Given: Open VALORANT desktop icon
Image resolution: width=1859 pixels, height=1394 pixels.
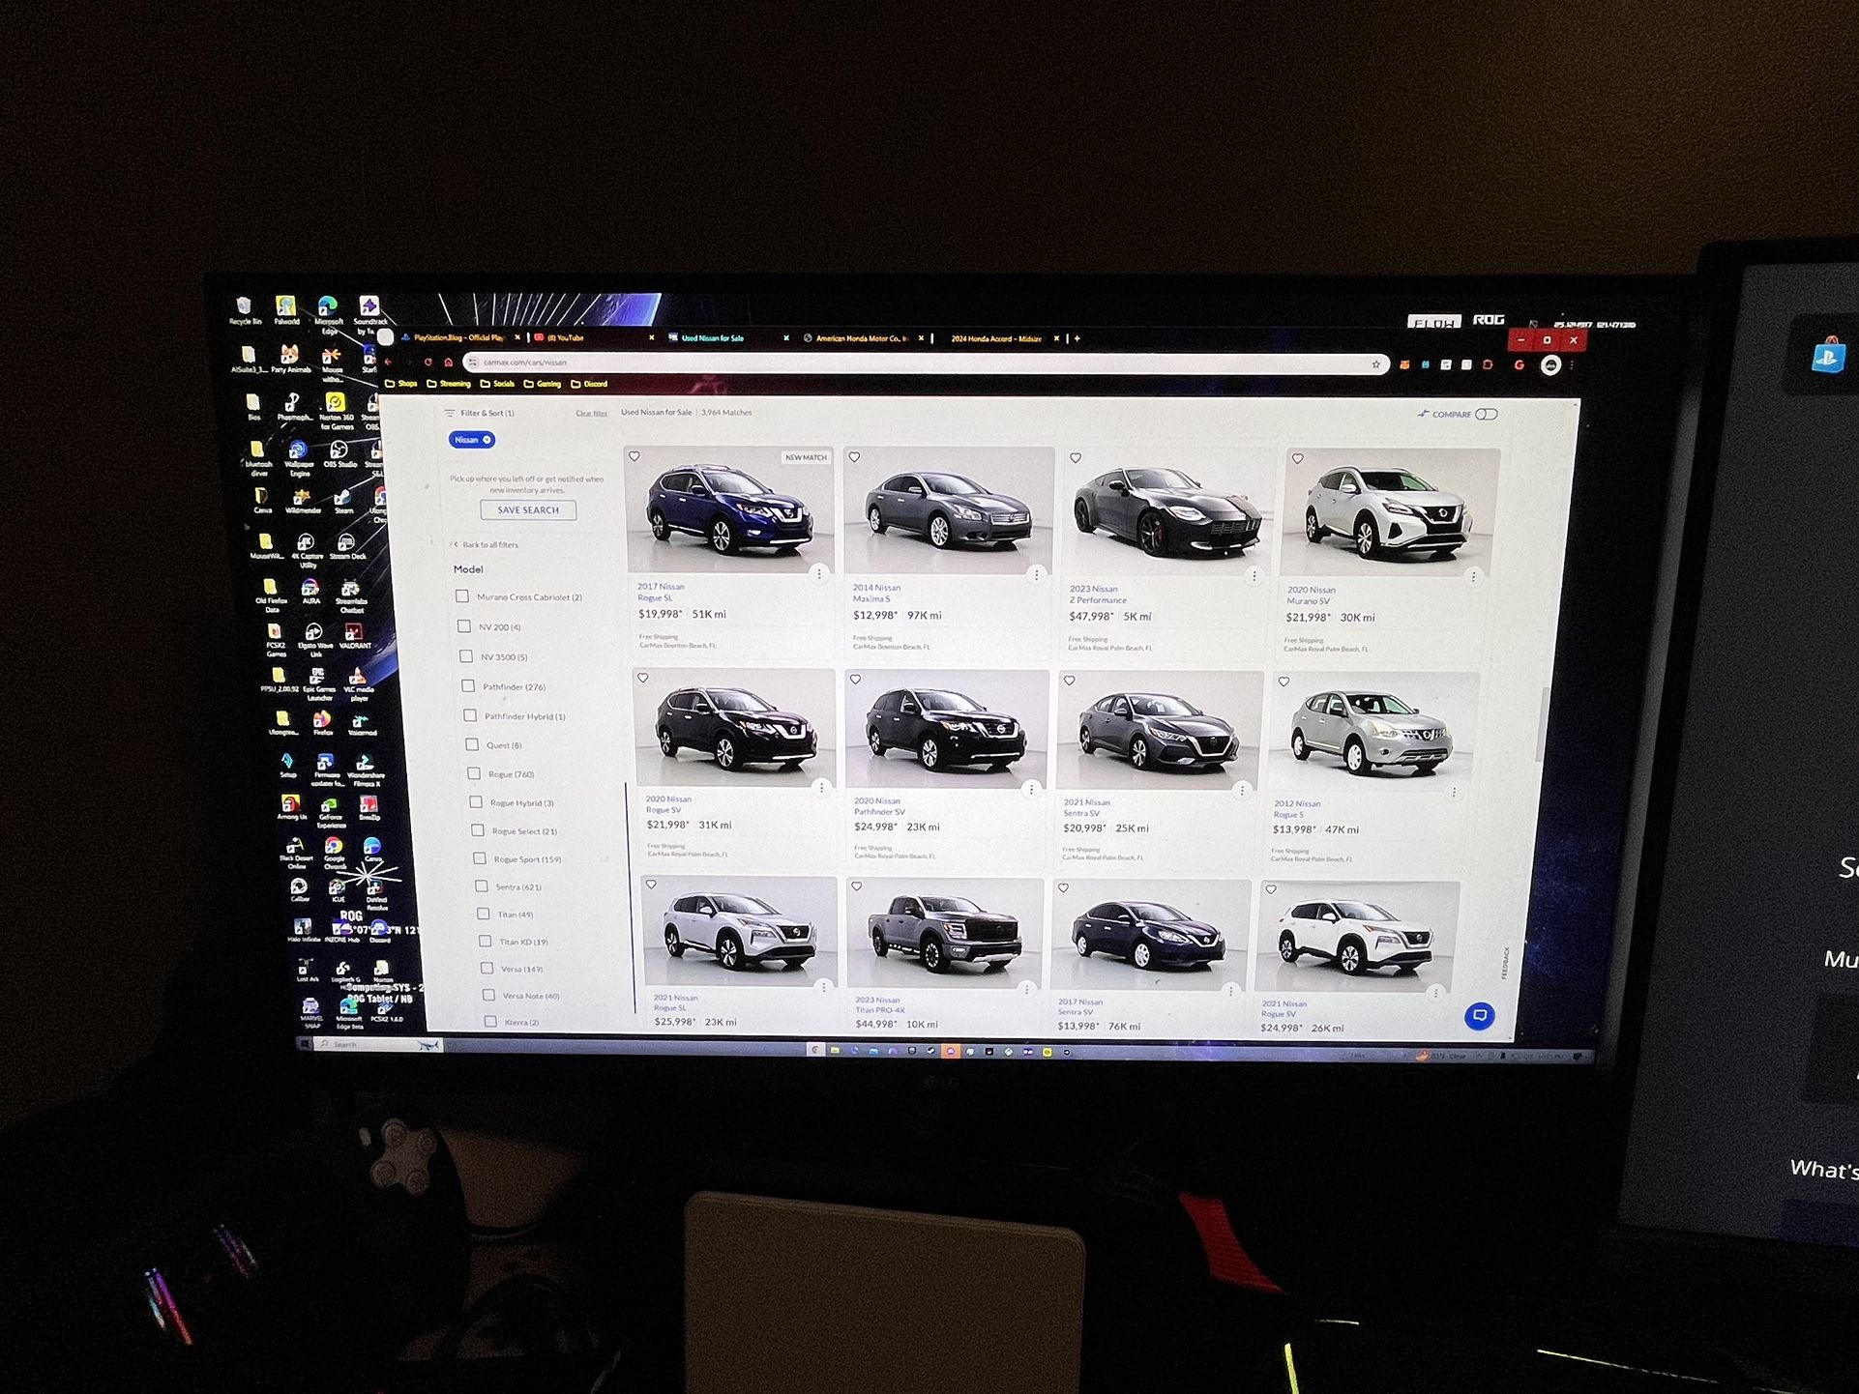Looking at the screenshot, I should (354, 636).
